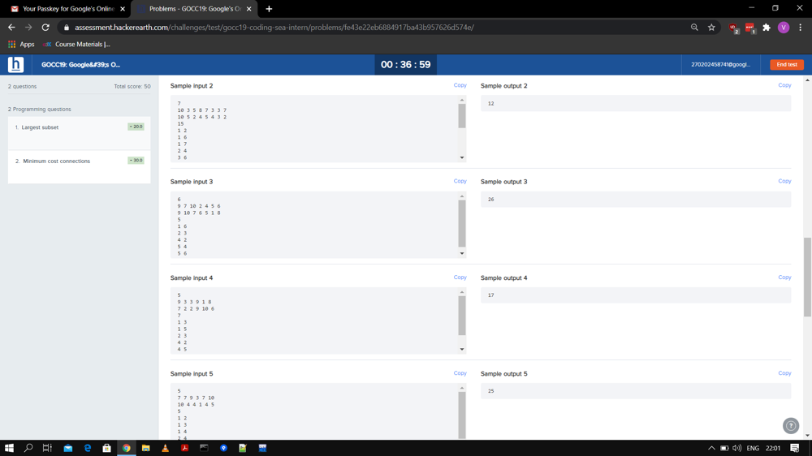Click the HackerEarth logo icon
The width and height of the screenshot is (812, 456).
(x=15, y=65)
